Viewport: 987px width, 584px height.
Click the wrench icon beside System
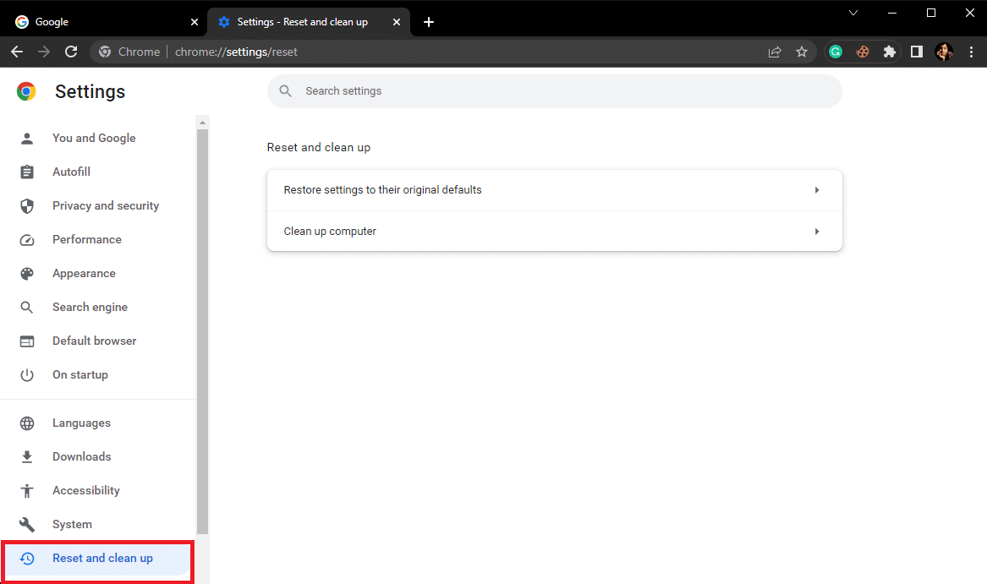[x=27, y=524]
